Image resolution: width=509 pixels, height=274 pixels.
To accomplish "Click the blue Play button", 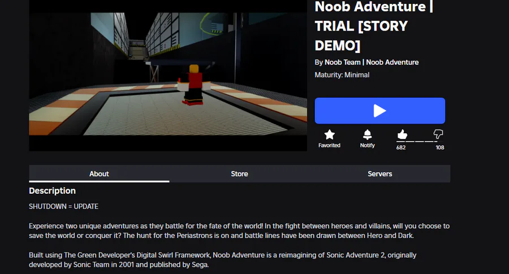I will pos(380,111).
